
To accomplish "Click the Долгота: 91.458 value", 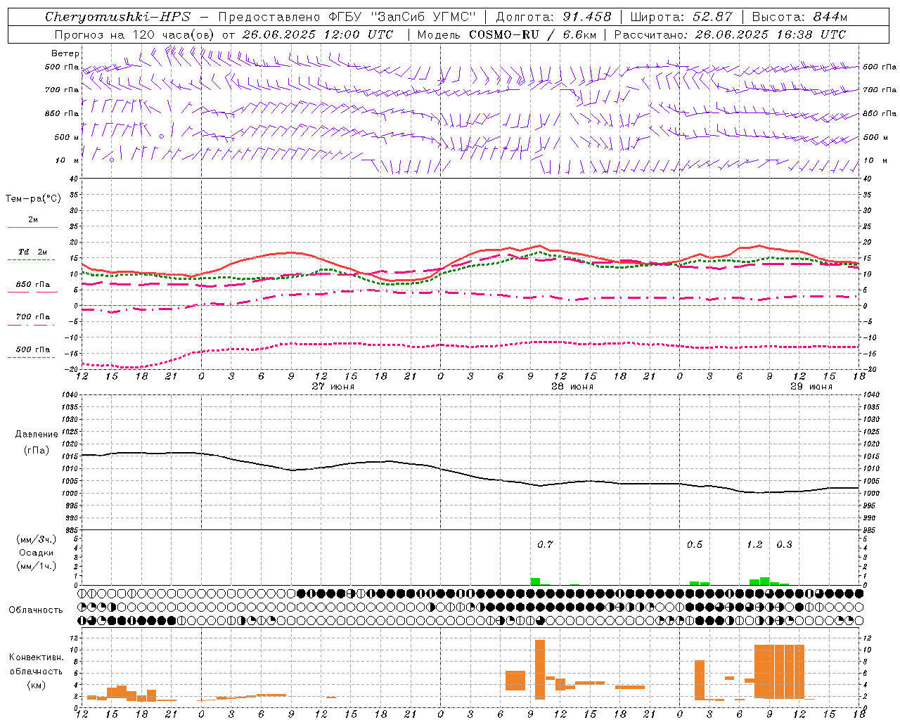I will click(553, 17).
